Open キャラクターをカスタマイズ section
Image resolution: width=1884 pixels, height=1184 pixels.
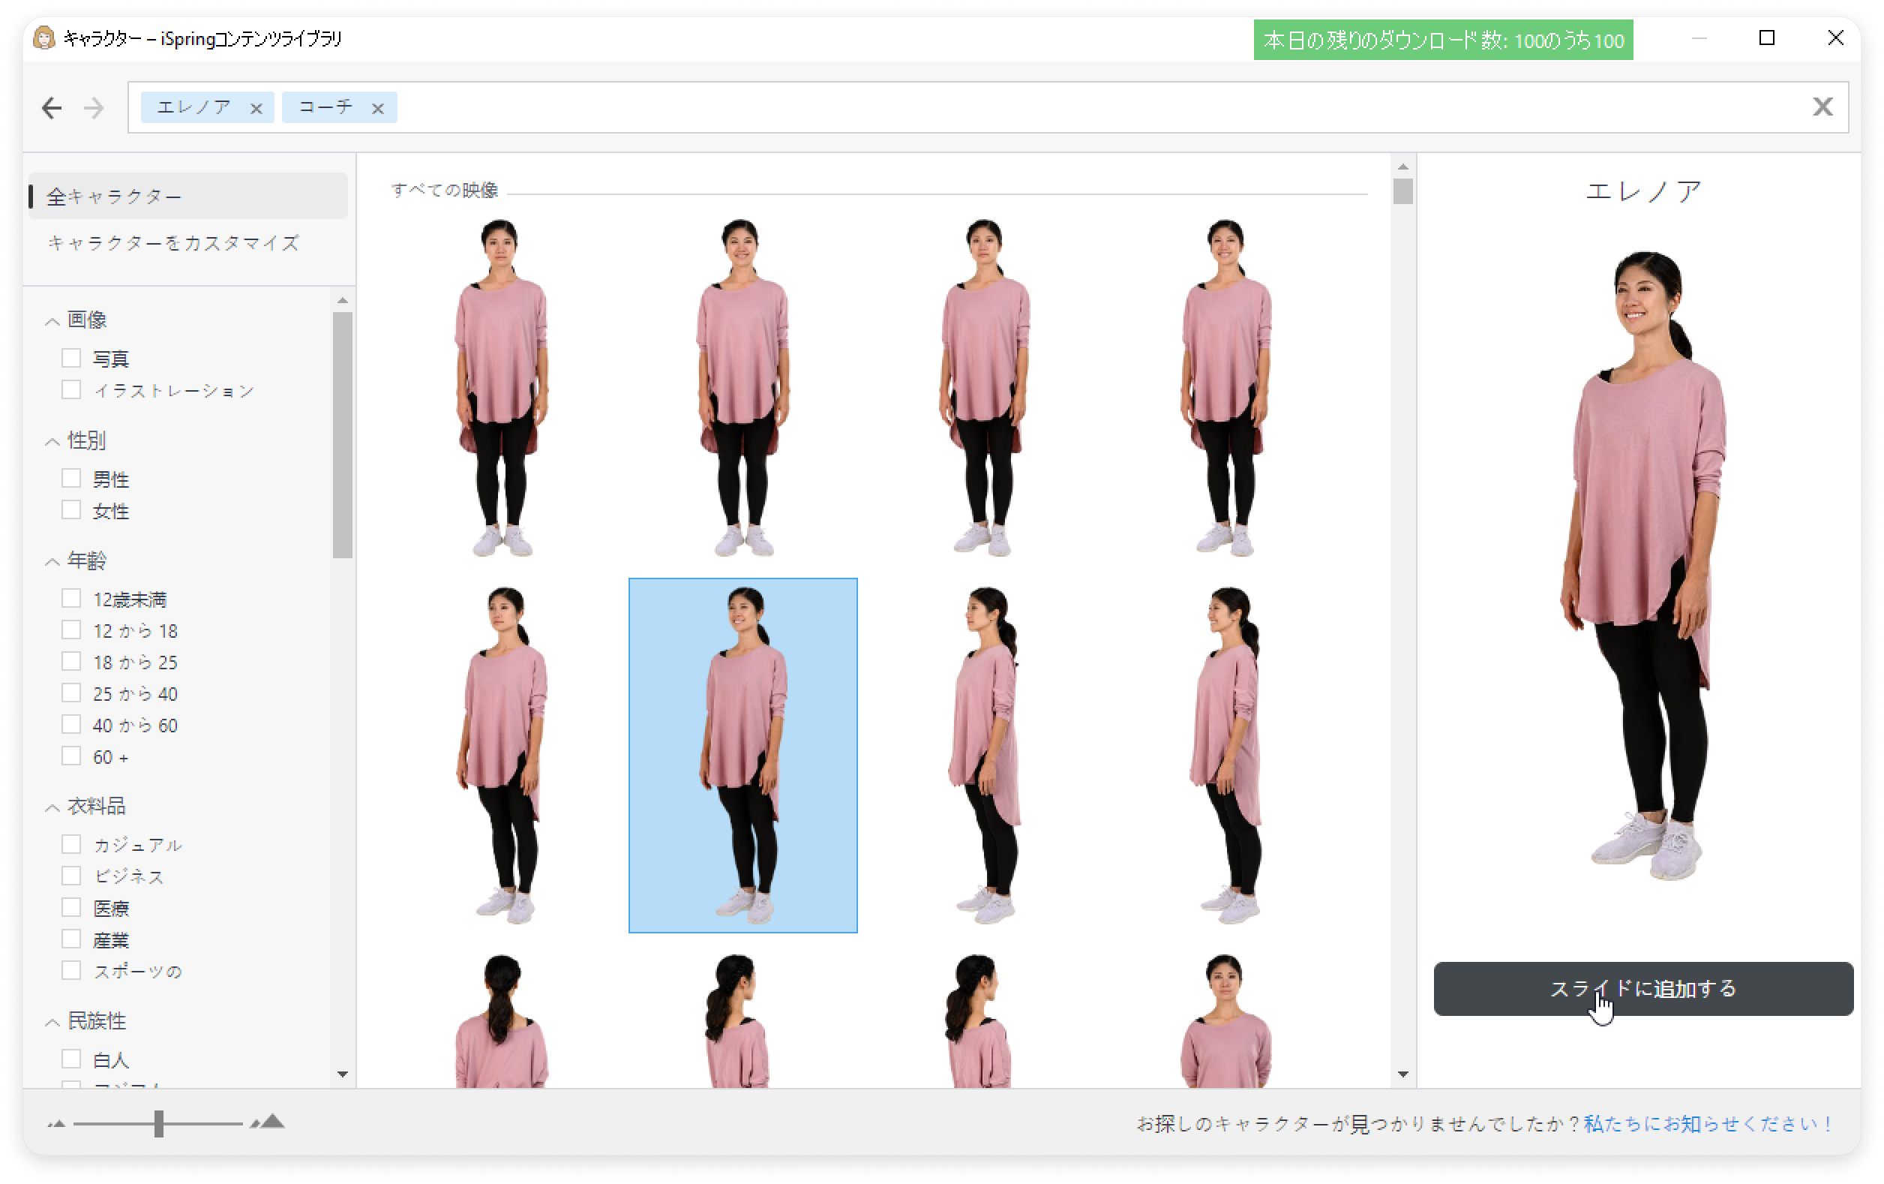click(174, 243)
